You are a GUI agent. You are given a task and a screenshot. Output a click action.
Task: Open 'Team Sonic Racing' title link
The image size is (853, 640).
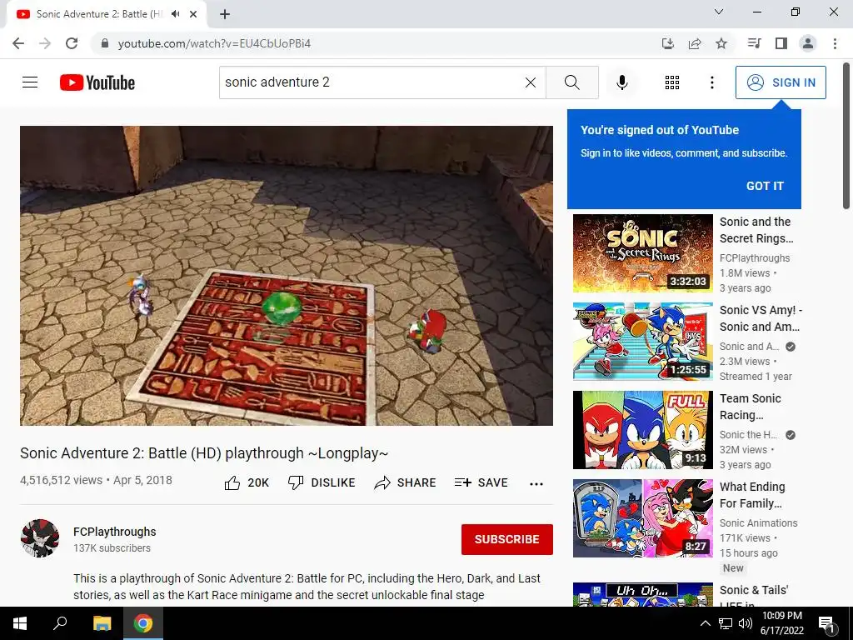point(751,407)
